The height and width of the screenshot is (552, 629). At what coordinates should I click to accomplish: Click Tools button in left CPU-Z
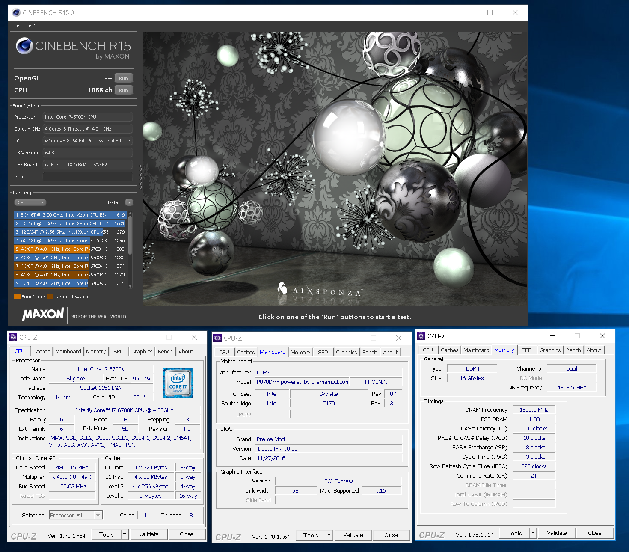click(106, 534)
